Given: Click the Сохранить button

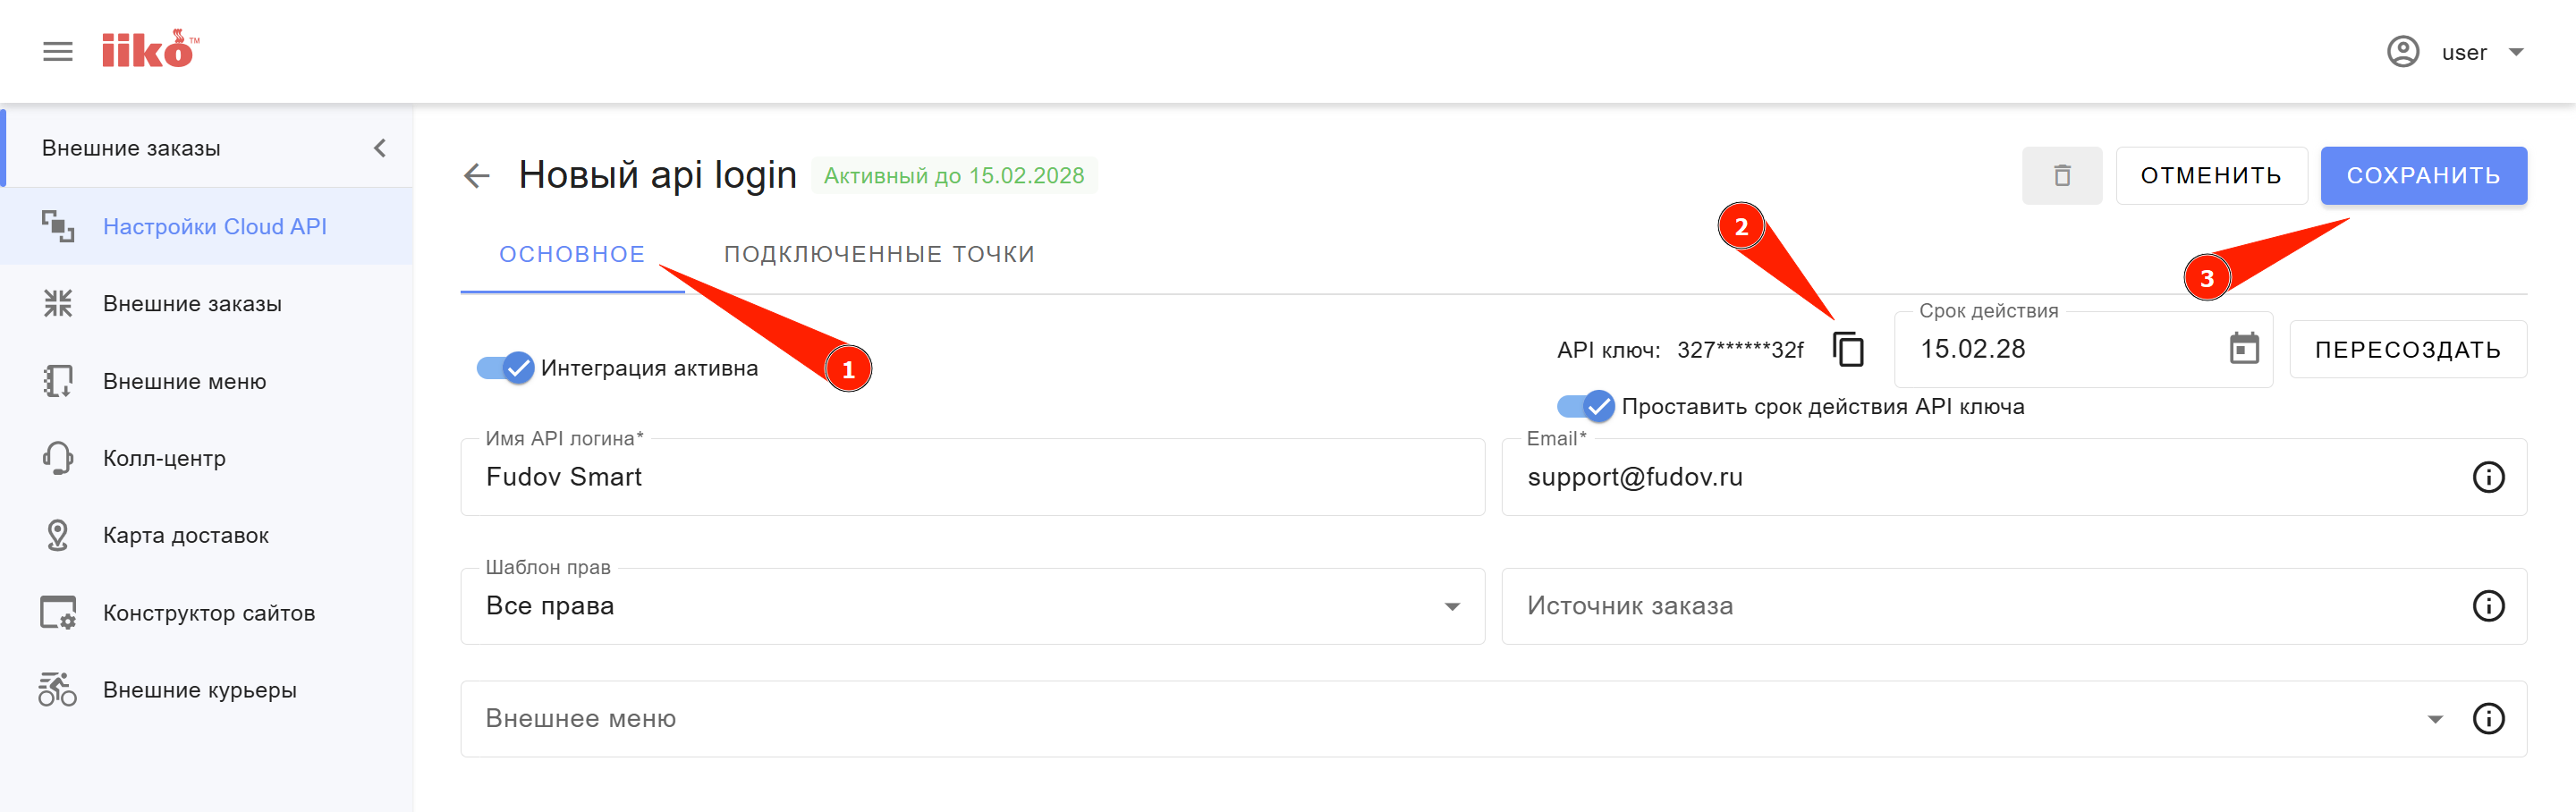Looking at the screenshot, I should [2423, 176].
